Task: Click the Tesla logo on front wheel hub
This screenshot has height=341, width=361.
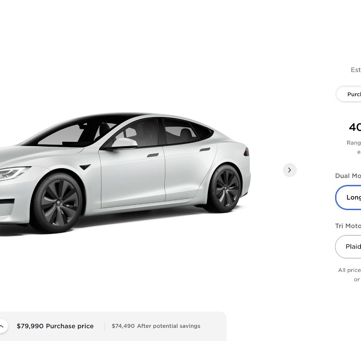Action: (59, 203)
